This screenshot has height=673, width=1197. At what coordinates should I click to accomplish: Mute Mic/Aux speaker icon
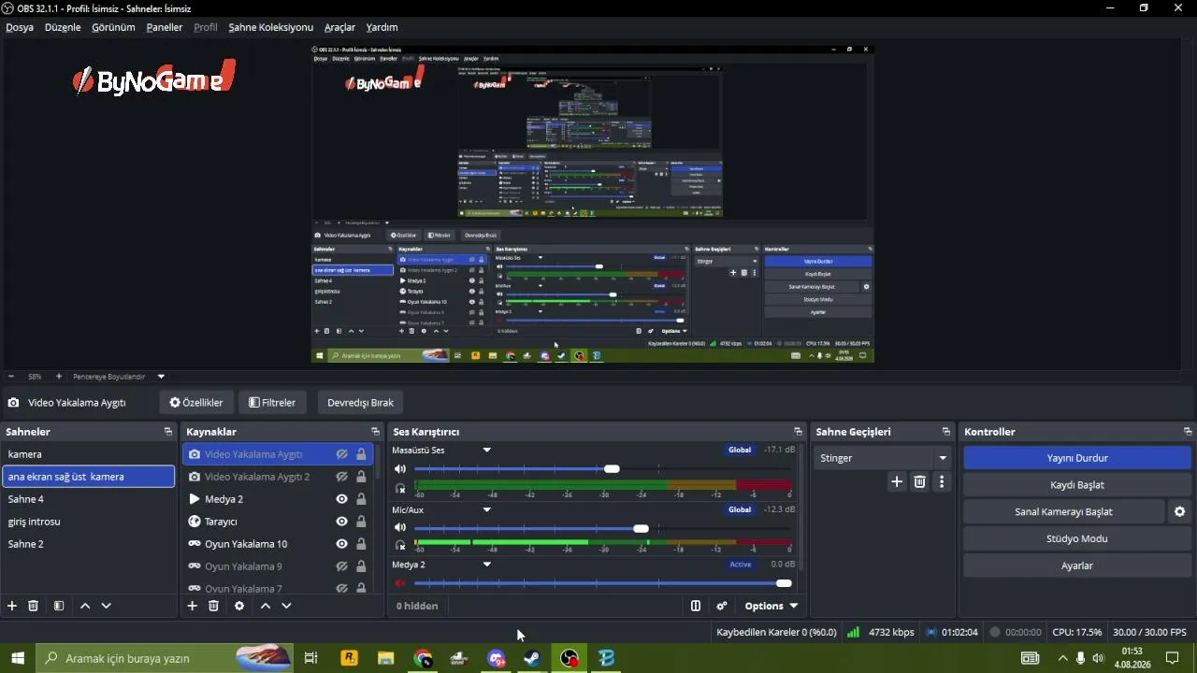coord(400,528)
